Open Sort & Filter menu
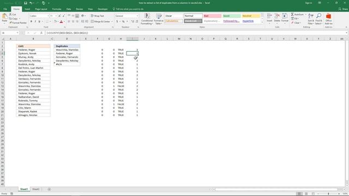 click(311, 19)
